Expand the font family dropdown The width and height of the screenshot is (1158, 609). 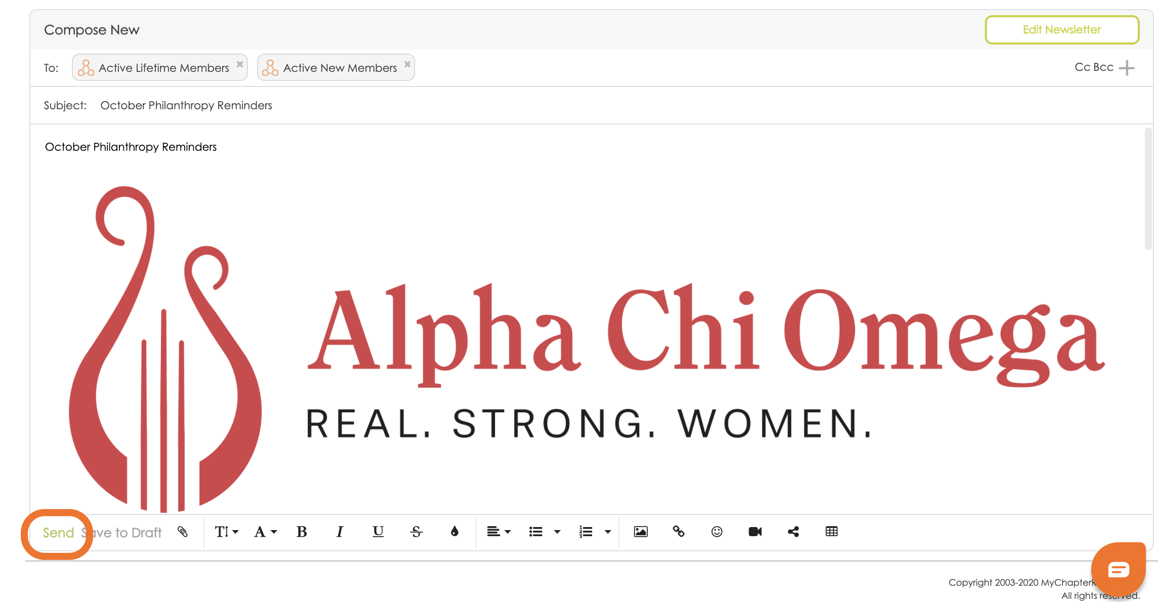pyautogui.click(x=265, y=532)
